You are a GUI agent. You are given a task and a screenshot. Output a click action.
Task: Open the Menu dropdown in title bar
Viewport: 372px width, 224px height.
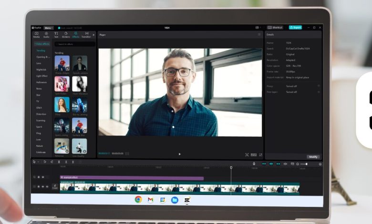48,28
